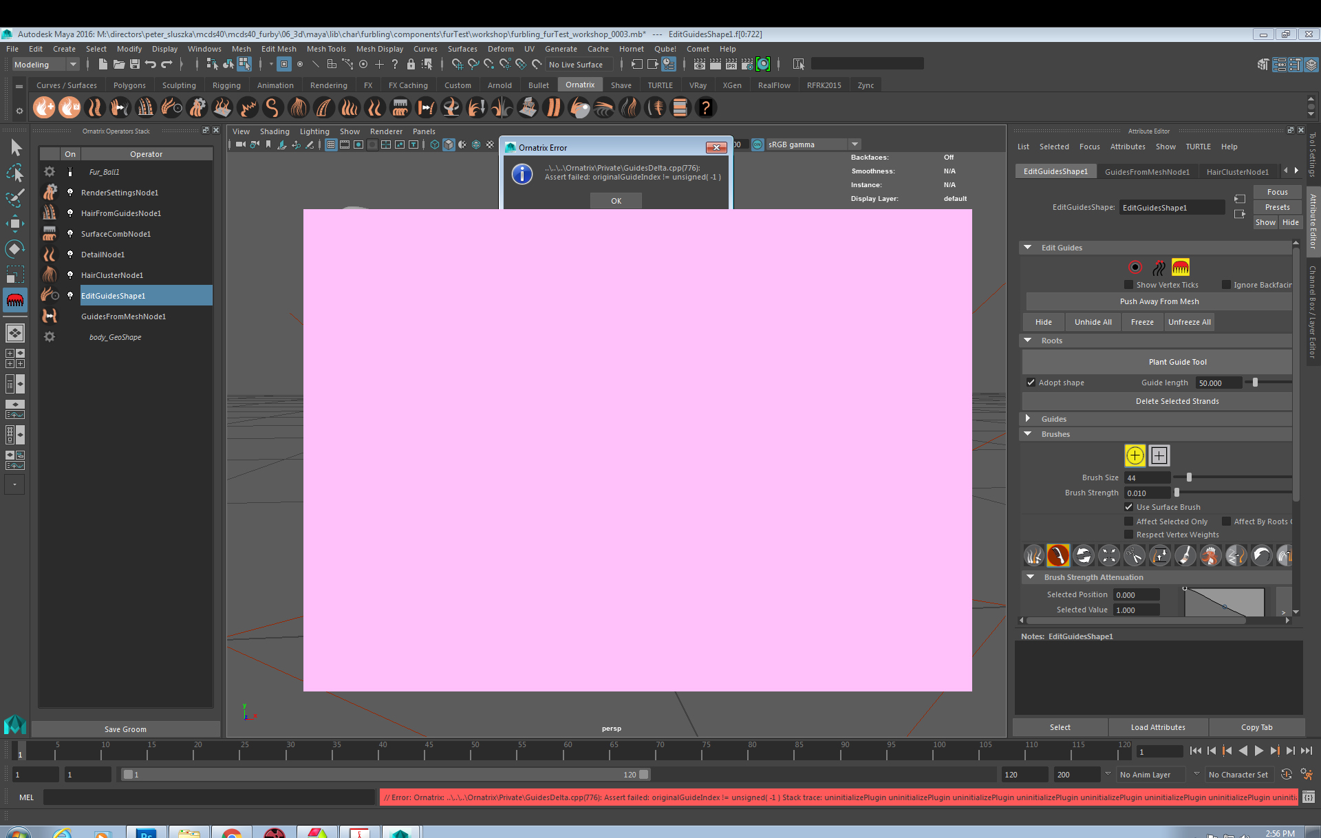This screenshot has width=1321, height=838.
Task: Click OK in Ornatrix Error dialog
Action: coord(616,201)
